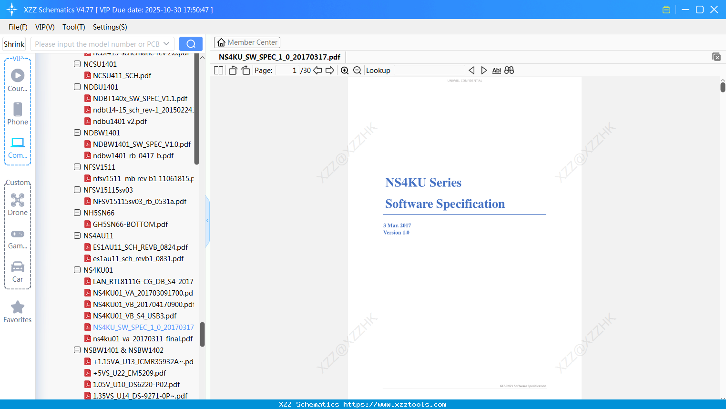Select the Computer sidebar category

click(18, 148)
